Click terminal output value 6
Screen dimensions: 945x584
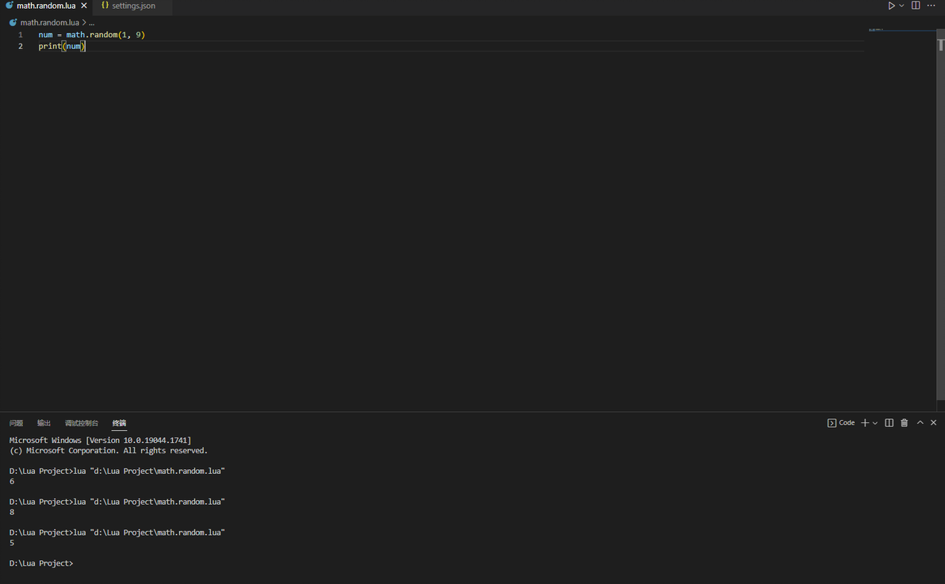(12, 482)
